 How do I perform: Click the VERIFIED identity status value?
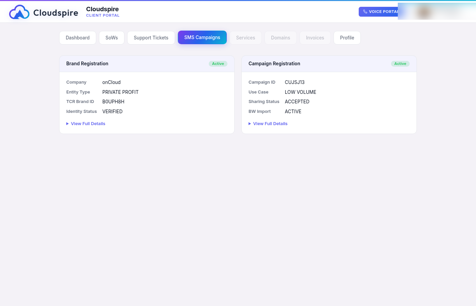[113, 112]
